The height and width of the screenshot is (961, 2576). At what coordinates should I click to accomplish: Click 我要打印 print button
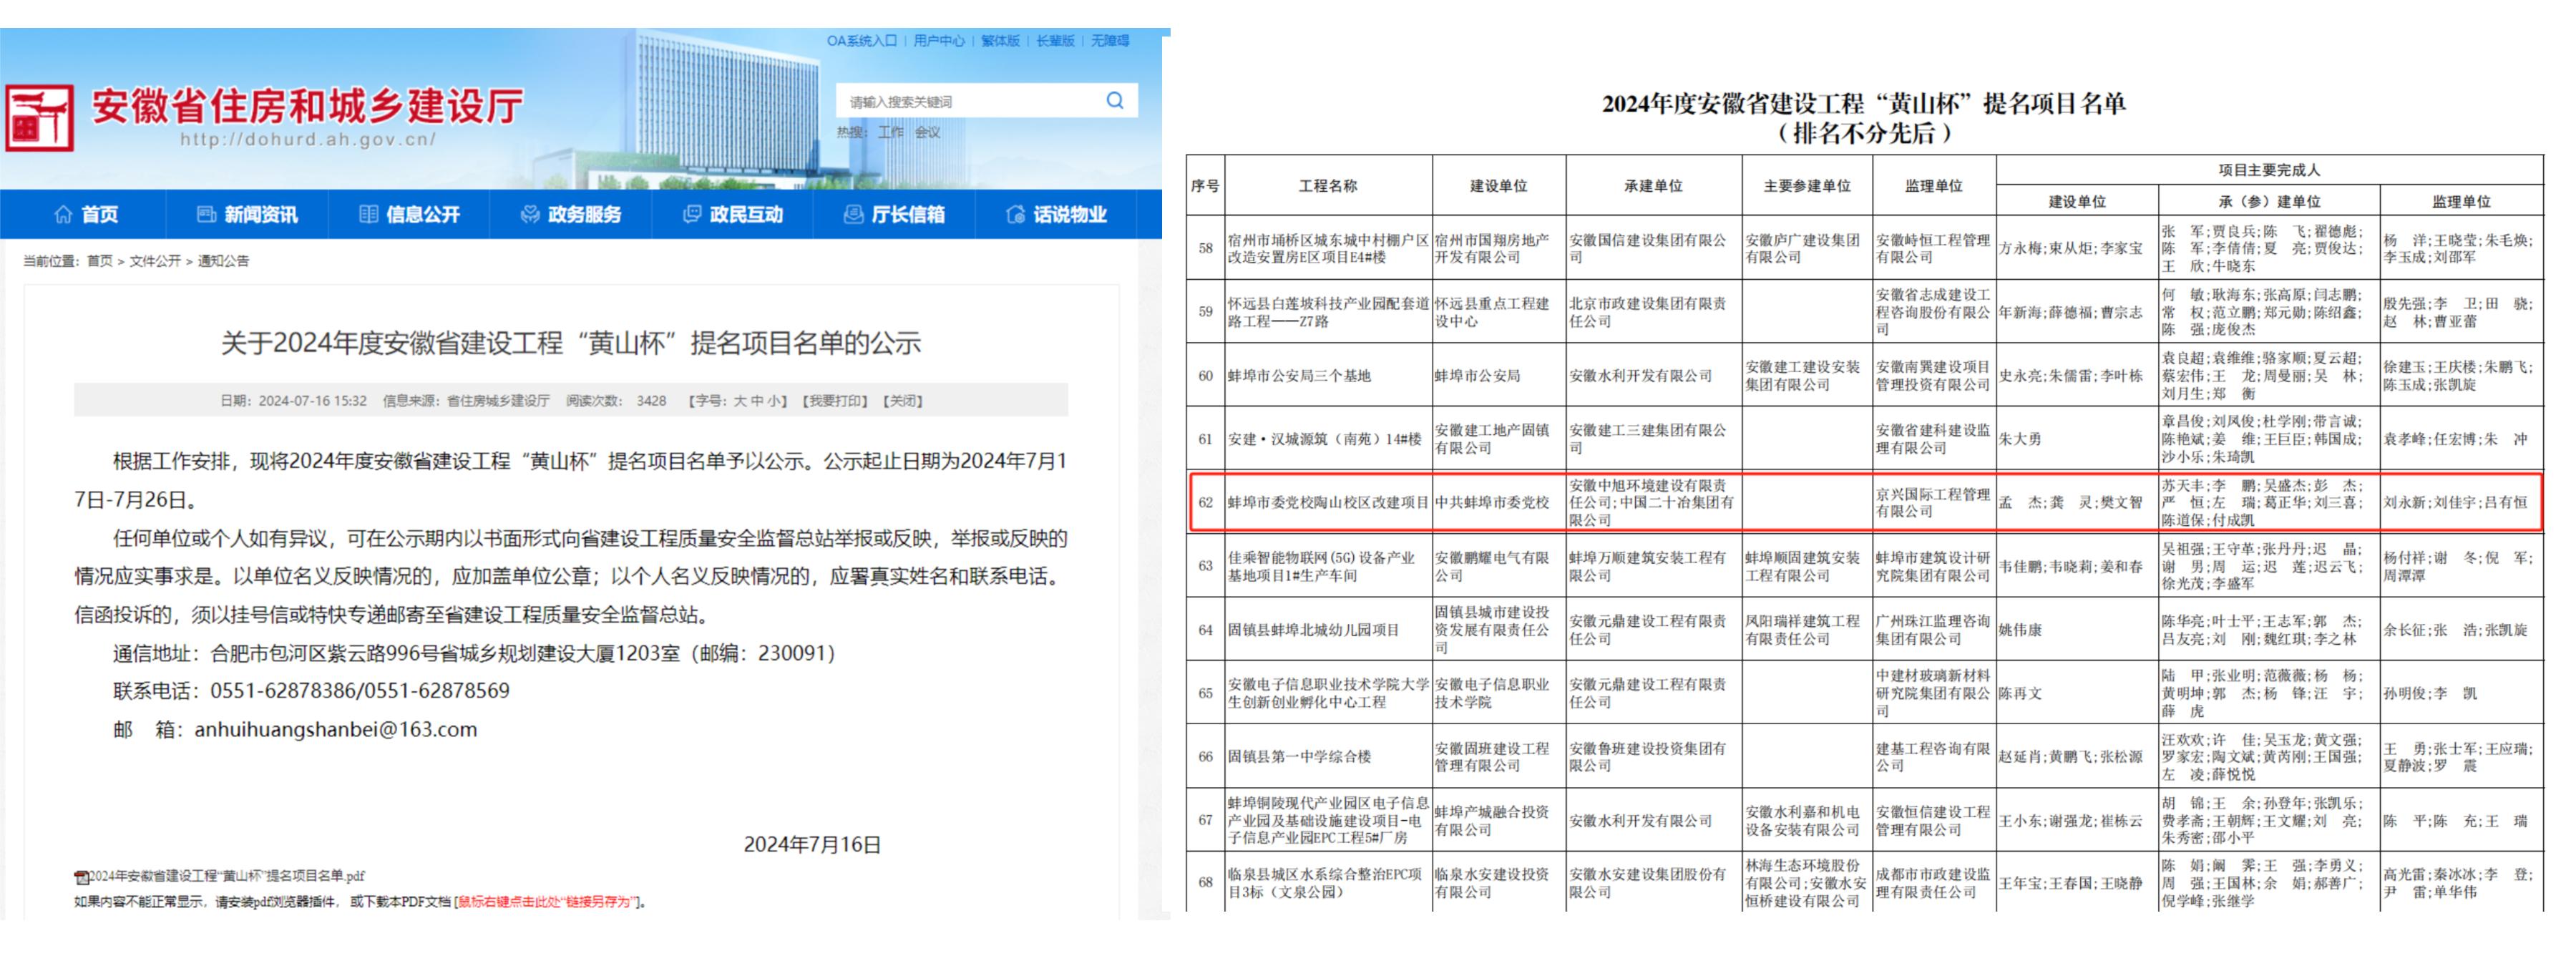point(836,401)
